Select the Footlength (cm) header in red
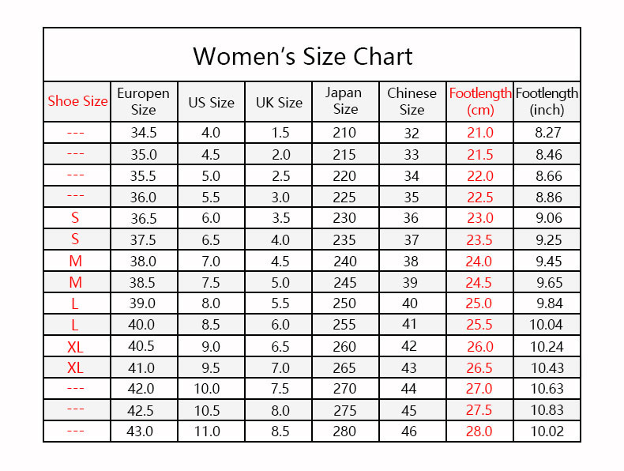 (480, 101)
